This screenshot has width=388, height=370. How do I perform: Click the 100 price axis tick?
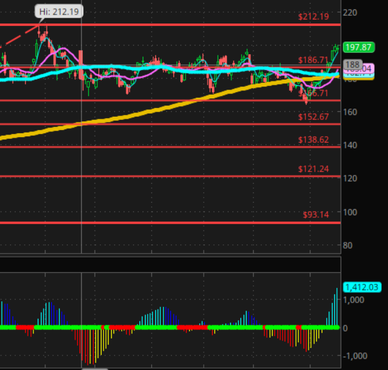pos(350,212)
